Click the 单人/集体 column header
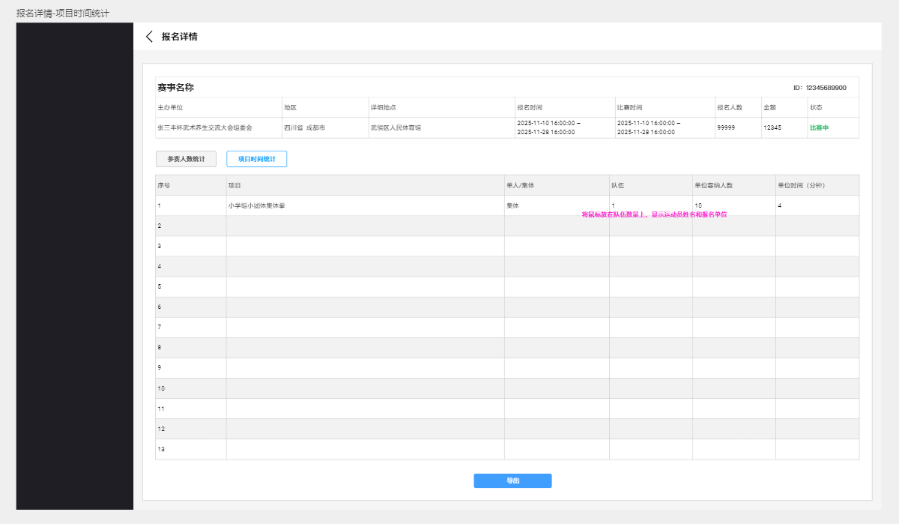899x524 pixels. (x=520, y=185)
